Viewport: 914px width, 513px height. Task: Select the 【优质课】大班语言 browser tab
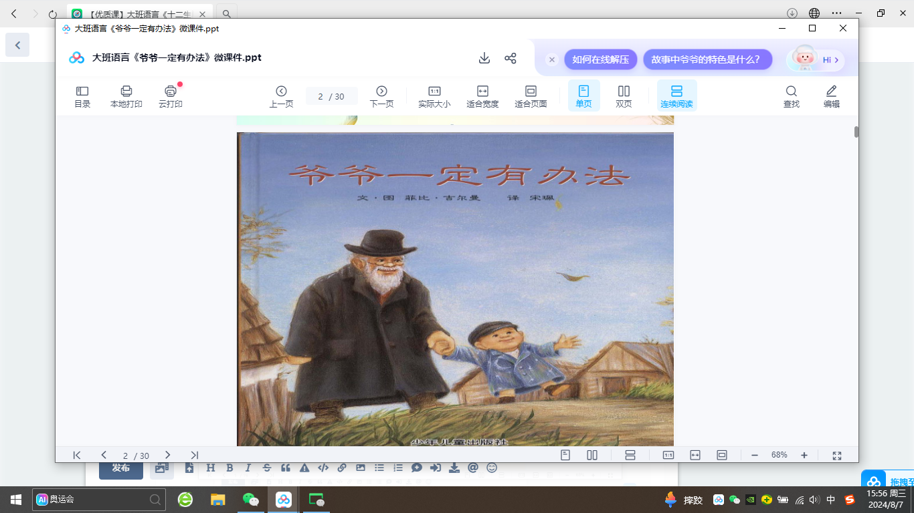pyautogui.click(x=139, y=13)
